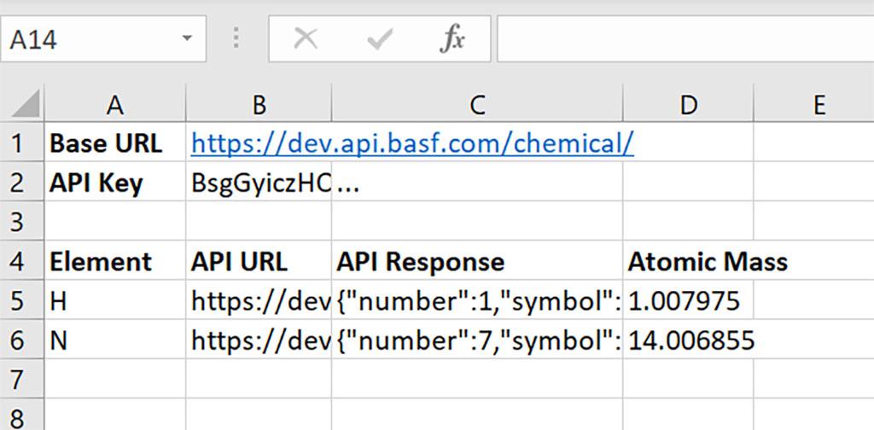Select the 'API URL' header cell
874x430 pixels.
[x=259, y=260]
